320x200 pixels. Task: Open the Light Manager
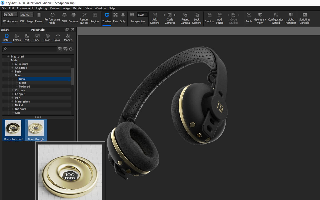[291, 18]
